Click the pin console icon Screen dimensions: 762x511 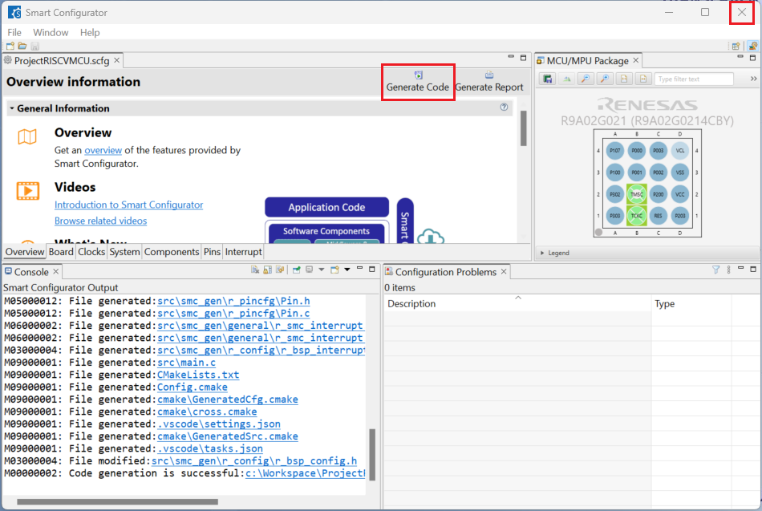(x=297, y=270)
